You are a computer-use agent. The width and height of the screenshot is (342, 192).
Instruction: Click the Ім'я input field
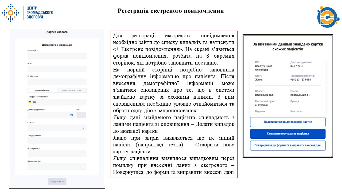point(57,69)
